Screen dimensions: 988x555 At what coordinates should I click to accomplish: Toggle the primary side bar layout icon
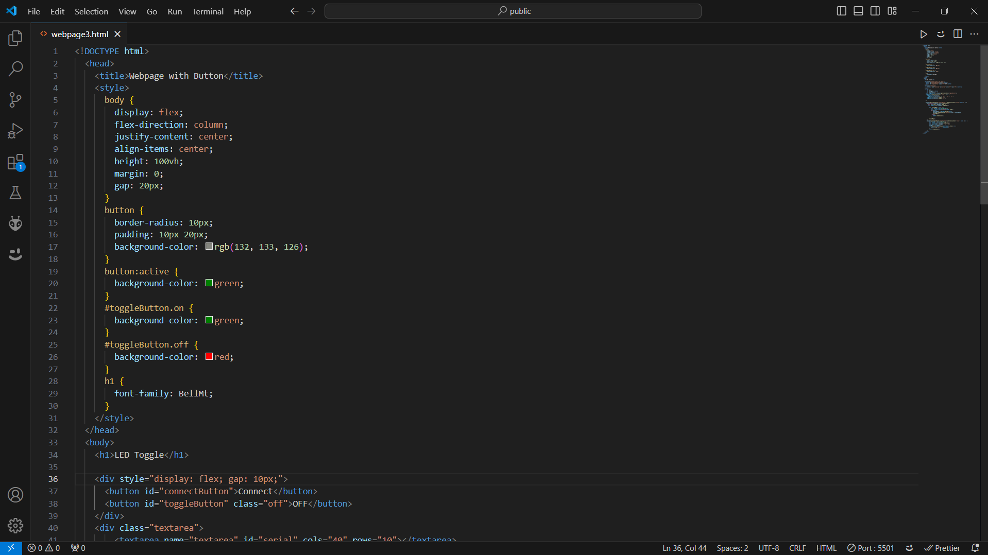coord(841,11)
